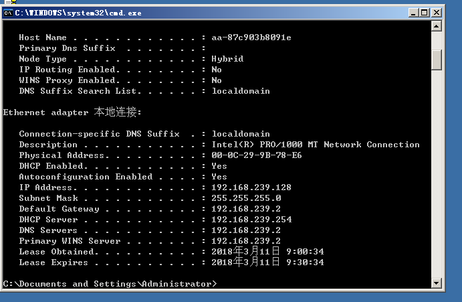Close the cmd.exe window

435,13
